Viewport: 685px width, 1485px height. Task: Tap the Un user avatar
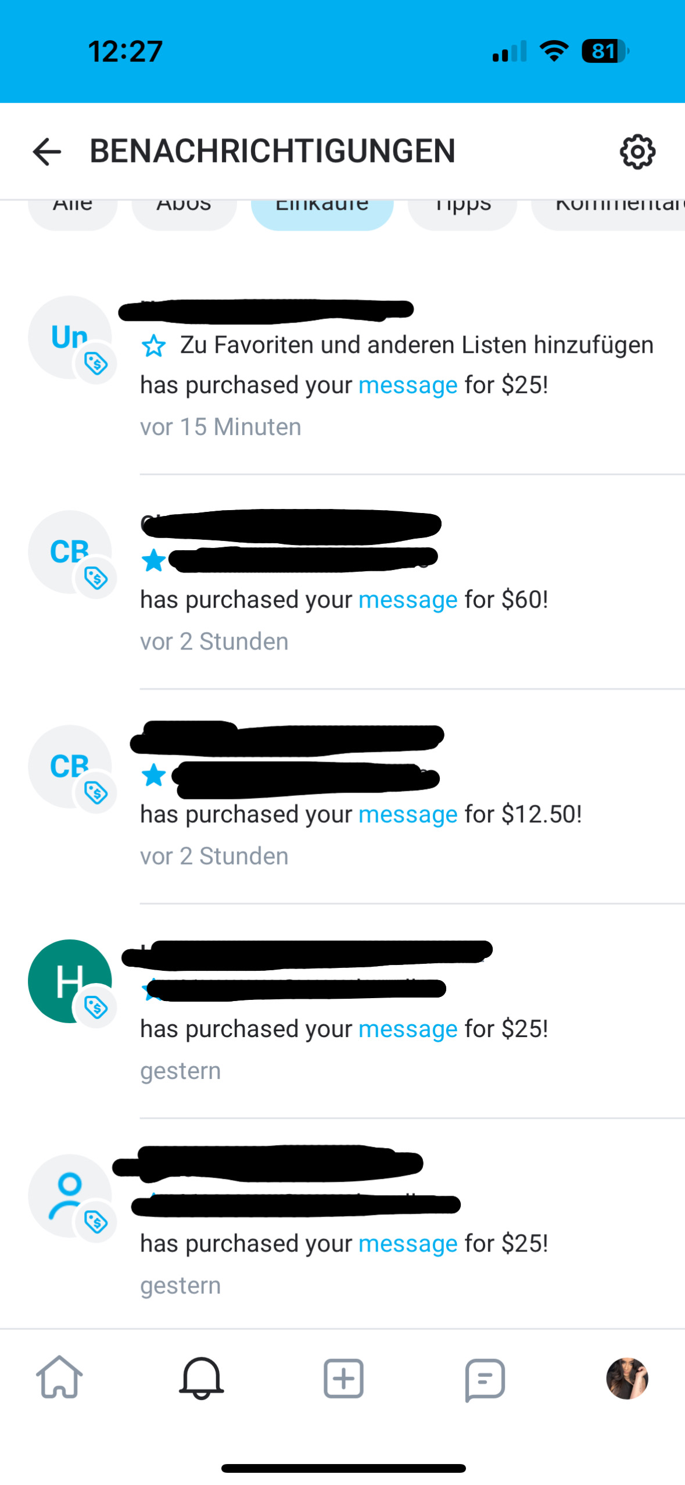(x=70, y=337)
